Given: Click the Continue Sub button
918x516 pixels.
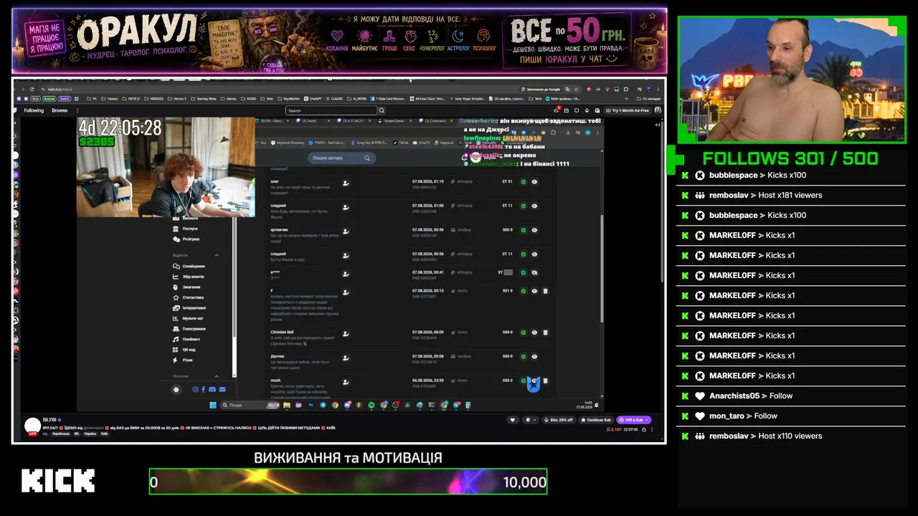Looking at the screenshot, I should [597, 420].
